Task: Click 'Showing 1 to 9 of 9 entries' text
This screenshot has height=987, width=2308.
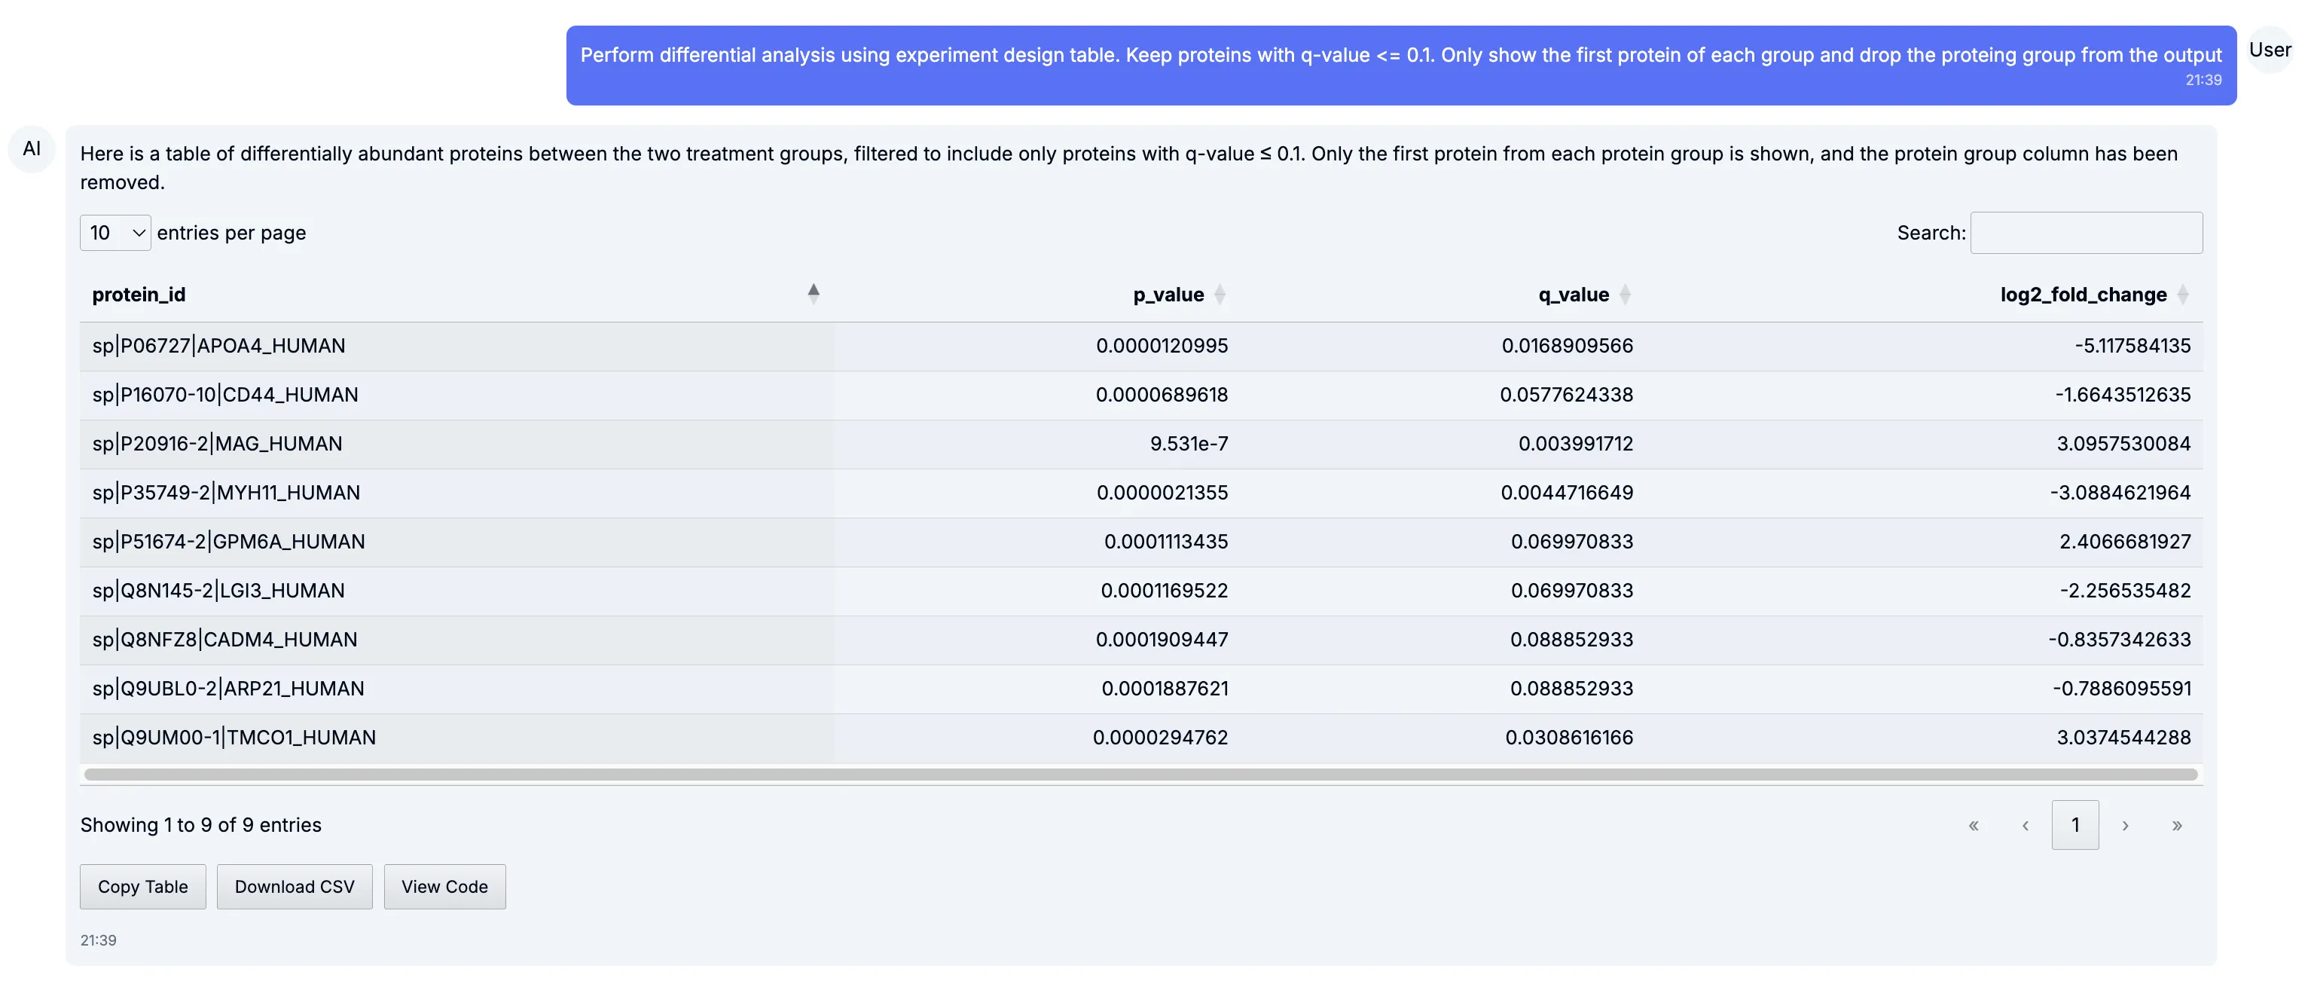Action: pos(200,826)
